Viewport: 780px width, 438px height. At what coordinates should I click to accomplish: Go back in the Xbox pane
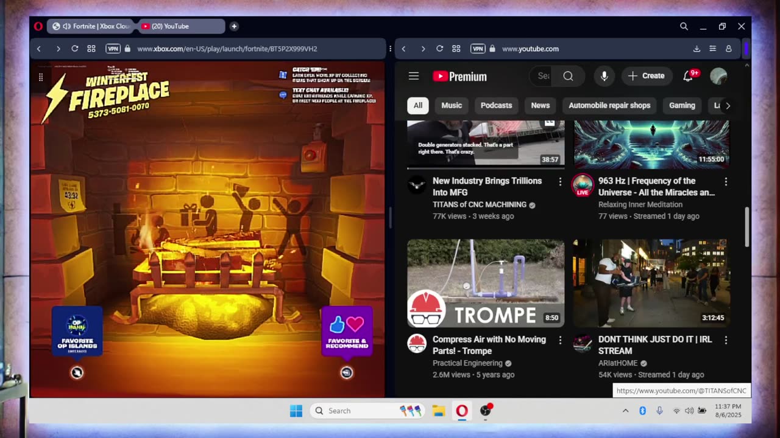pos(38,49)
